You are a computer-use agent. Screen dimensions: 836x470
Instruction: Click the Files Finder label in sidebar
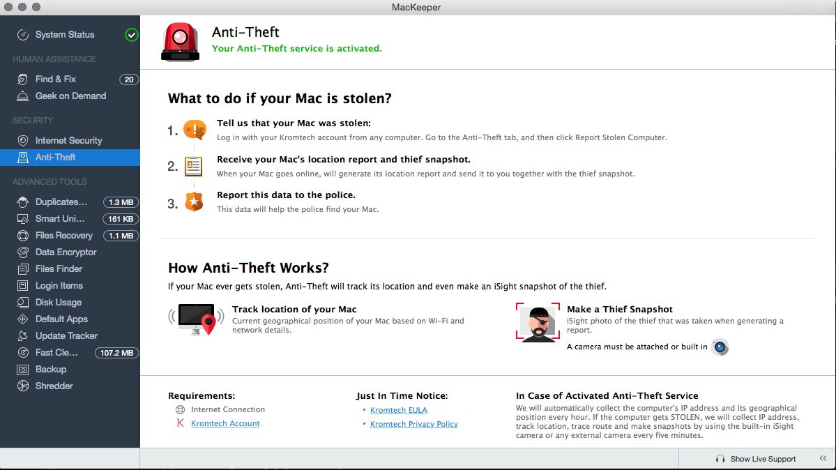(x=59, y=269)
